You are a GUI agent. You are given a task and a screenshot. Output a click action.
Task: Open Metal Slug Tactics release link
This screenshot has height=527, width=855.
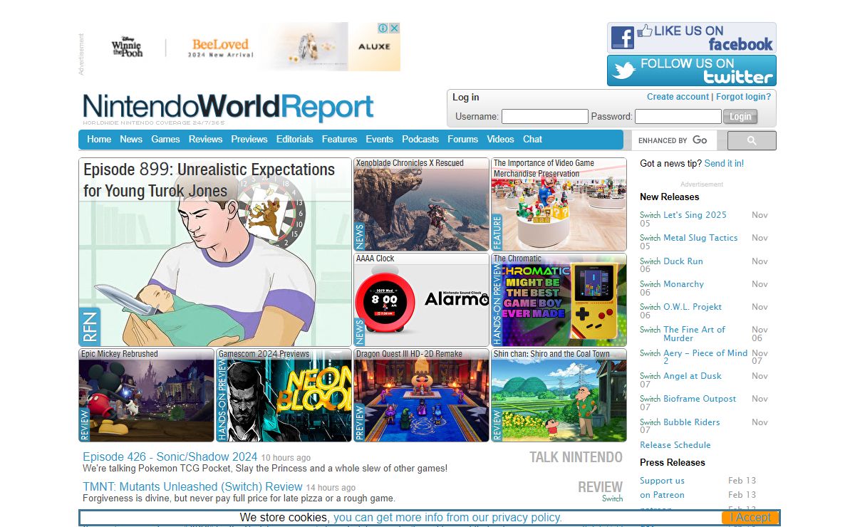coord(700,238)
